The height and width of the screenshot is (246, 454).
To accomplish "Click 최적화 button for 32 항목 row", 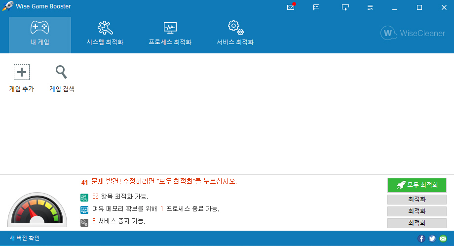I will pos(416,200).
